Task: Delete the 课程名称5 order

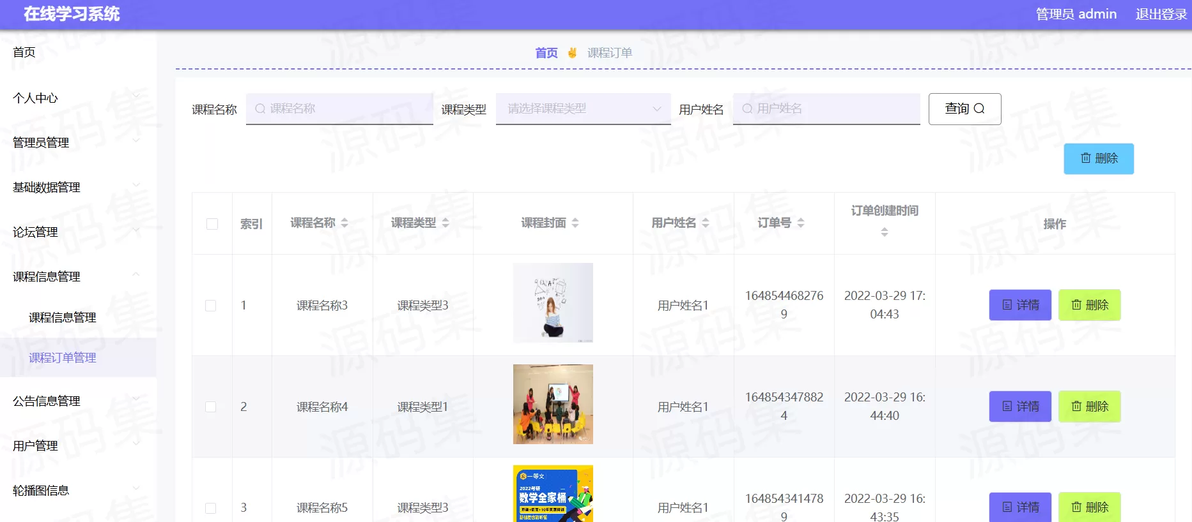Action: point(1090,507)
